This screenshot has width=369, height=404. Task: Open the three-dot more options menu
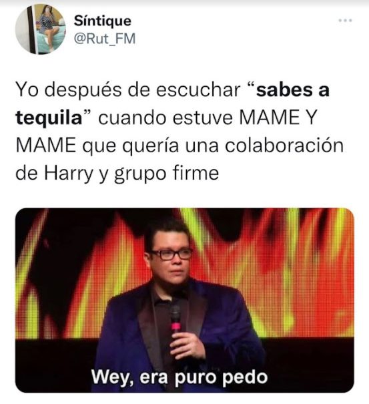pos(345,21)
